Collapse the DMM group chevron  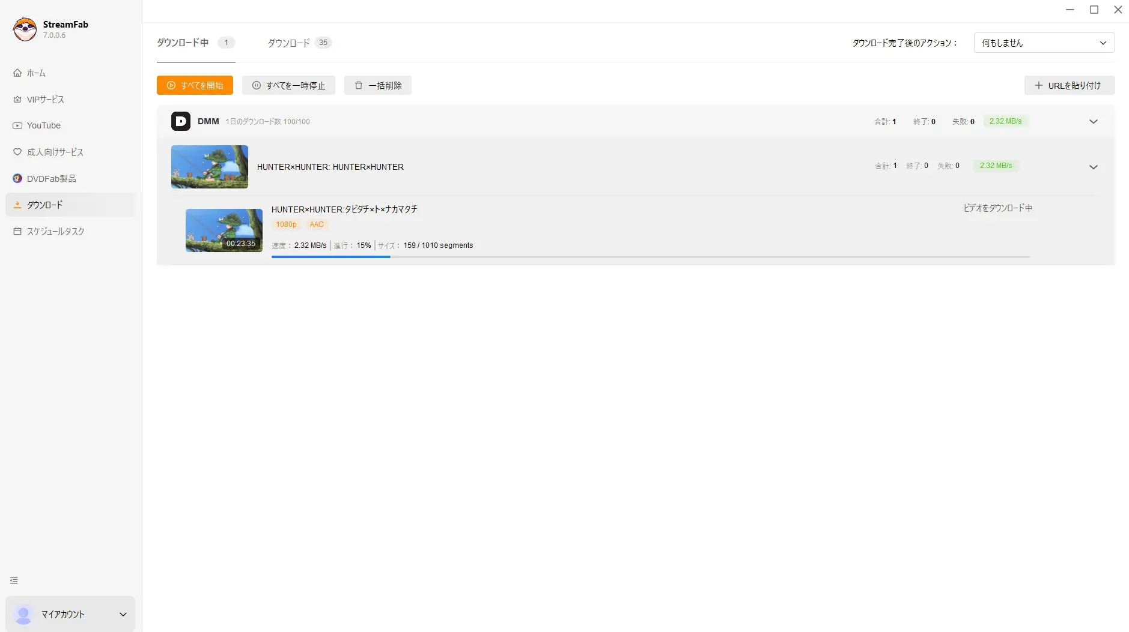(x=1094, y=121)
